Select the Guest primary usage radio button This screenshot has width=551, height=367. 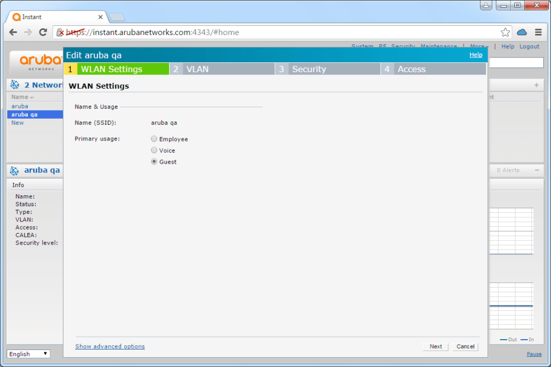click(x=154, y=161)
